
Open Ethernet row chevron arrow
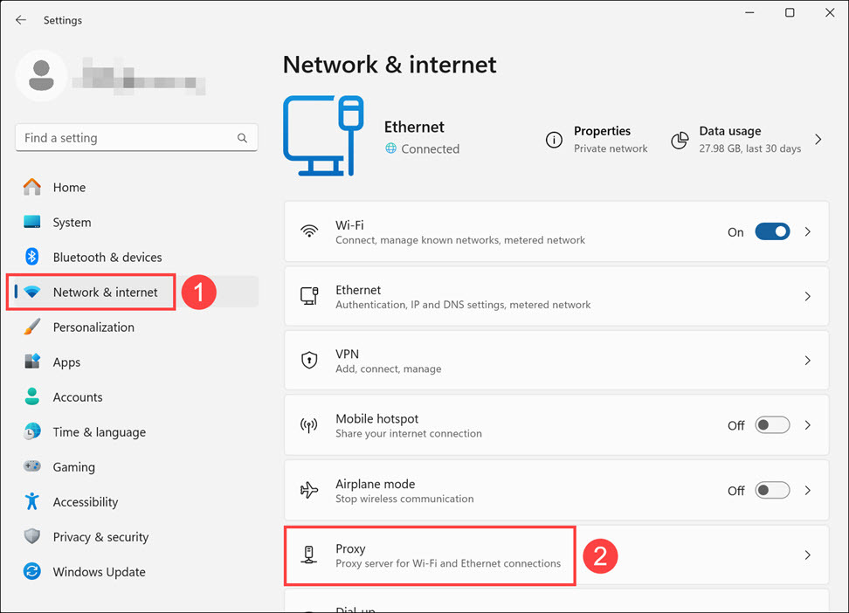[x=808, y=296]
